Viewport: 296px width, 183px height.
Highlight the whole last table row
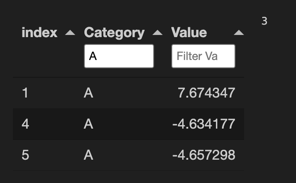tap(128, 155)
